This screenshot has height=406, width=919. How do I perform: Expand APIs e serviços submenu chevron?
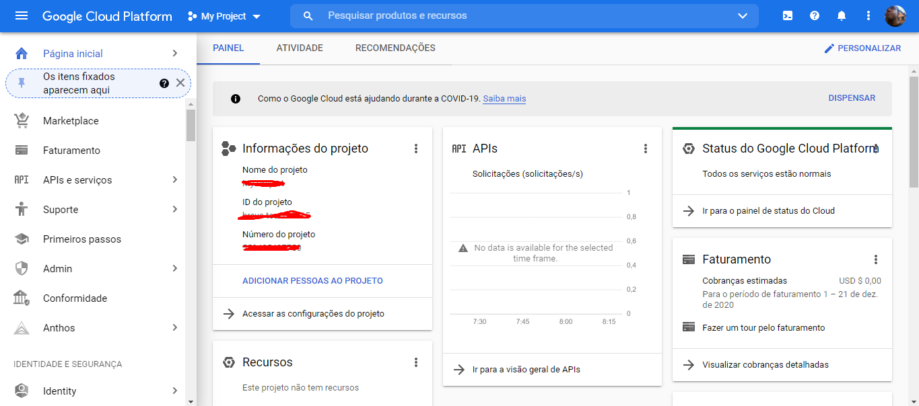click(174, 180)
